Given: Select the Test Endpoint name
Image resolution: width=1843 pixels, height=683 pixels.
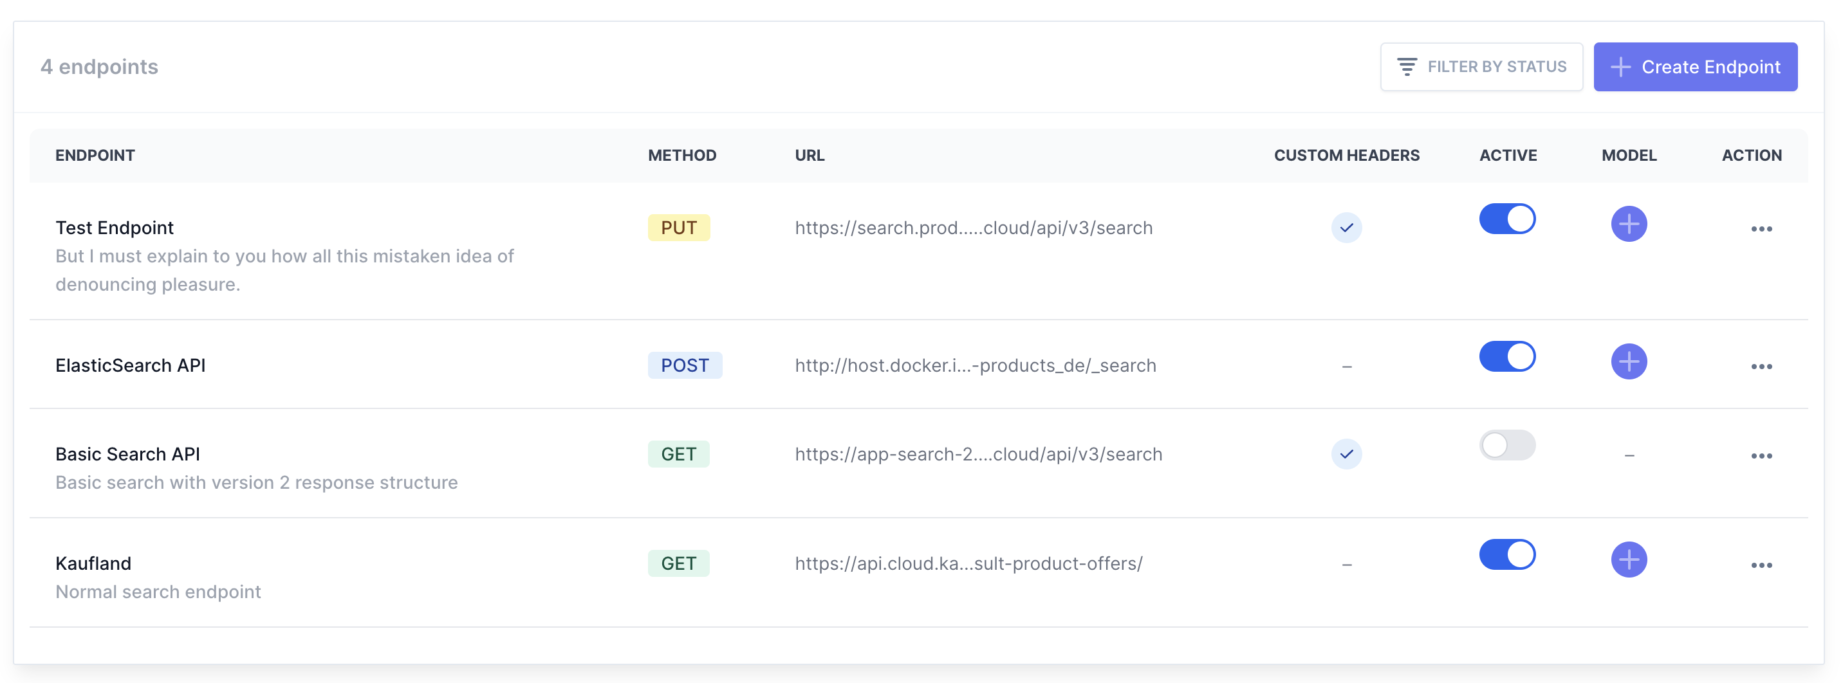Looking at the screenshot, I should click(115, 228).
